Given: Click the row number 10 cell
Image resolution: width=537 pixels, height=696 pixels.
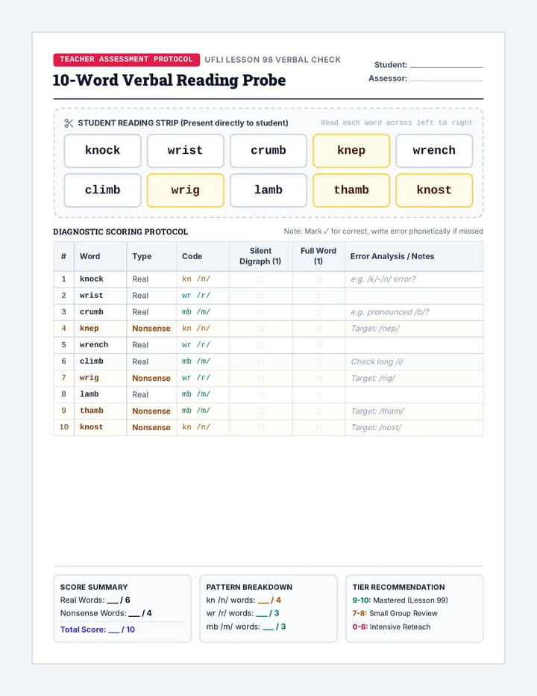Looking at the screenshot, I should pyautogui.click(x=64, y=427).
